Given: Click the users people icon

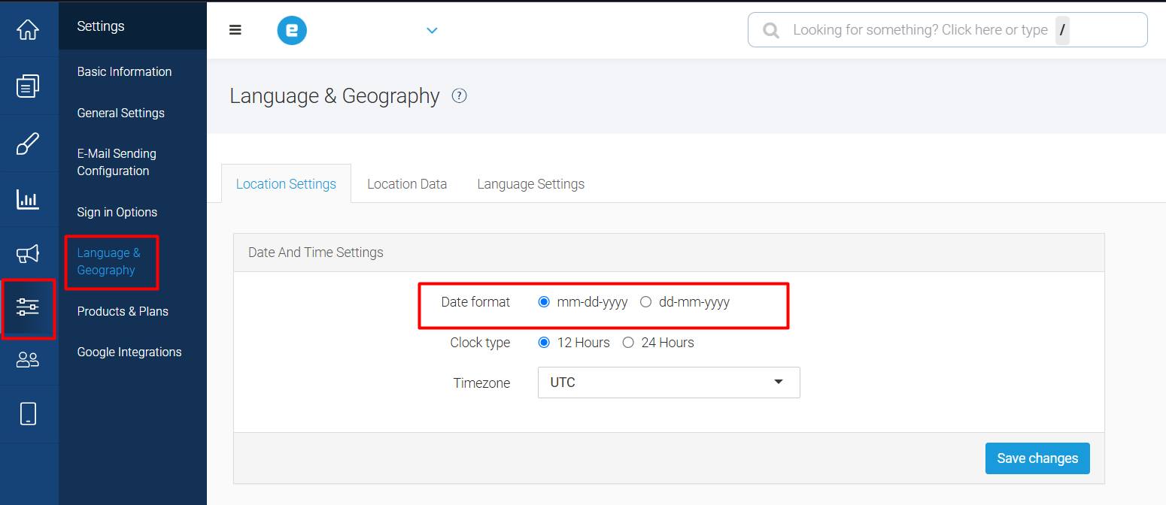Looking at the screenshot, I should [28, 360].
